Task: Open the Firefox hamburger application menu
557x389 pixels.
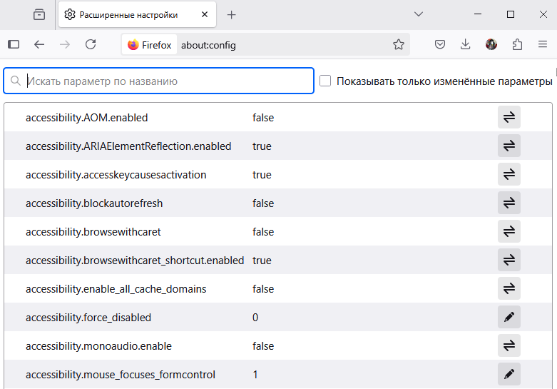Action: [543, 44]
